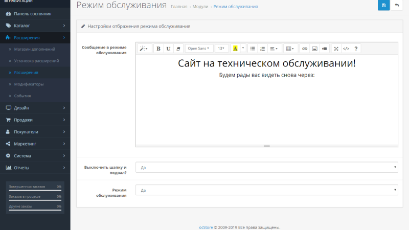The width and height of the screenshot is (409, 230).
Task: Open the 'Режим обслуживания' select dropdown
Action: (x=267, y=190)
